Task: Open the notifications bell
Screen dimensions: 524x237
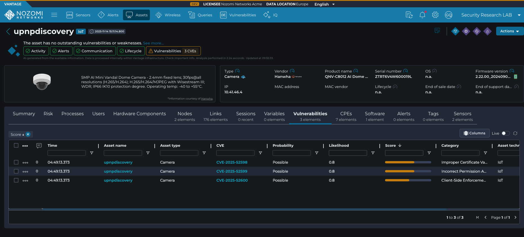Action: [422, 15]
